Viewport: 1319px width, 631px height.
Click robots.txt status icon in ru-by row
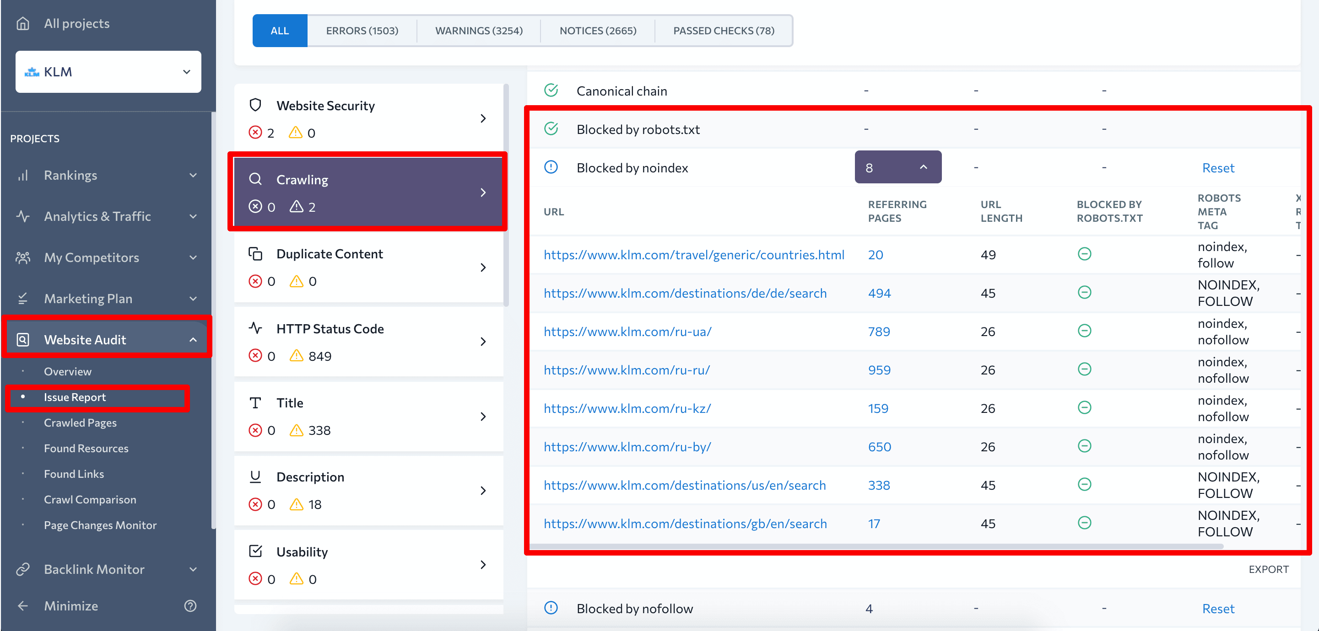point(1085,446)
